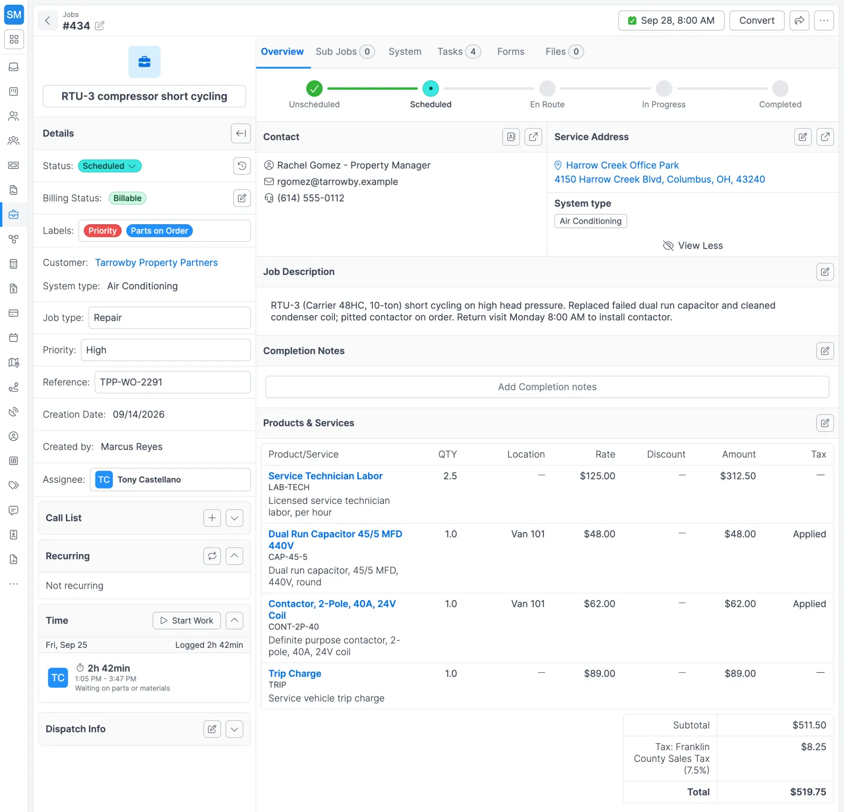Viewport: 844px width, 812px height.
Task: Open Tarrowby Property Partners customer link
Action: coord(156,263)
